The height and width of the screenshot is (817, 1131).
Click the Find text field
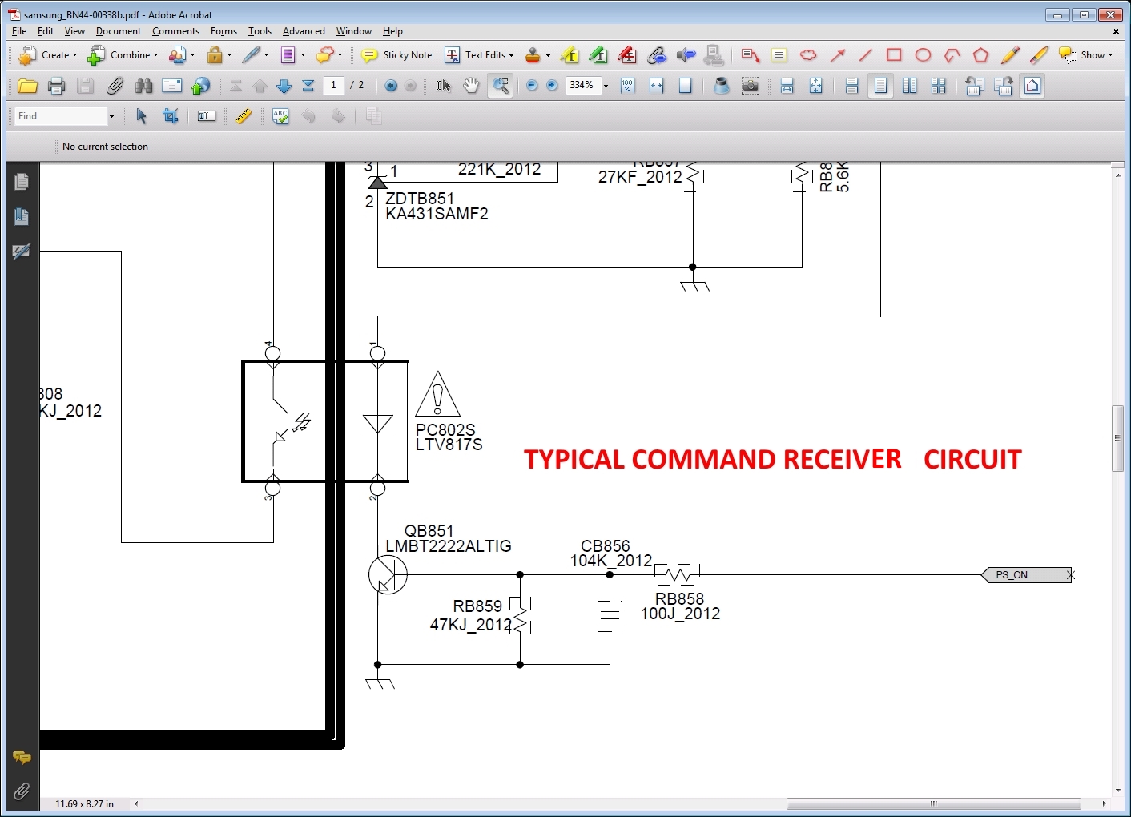coord(62,116)
